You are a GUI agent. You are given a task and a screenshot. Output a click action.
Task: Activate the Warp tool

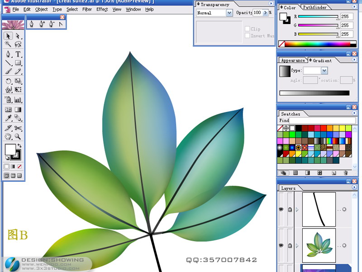pyautogui.click(x=8, y=89)
